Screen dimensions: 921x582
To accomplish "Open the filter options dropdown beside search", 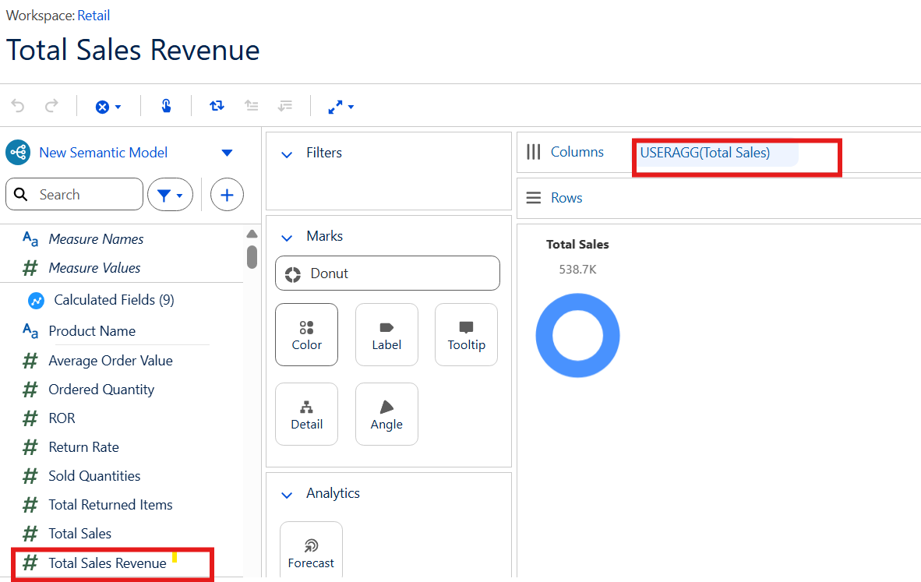I will tap(170, 195).
